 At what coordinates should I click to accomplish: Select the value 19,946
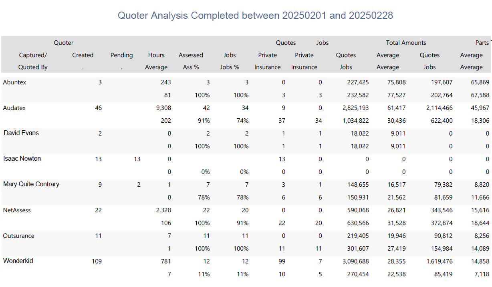click(x=397, y=236)
